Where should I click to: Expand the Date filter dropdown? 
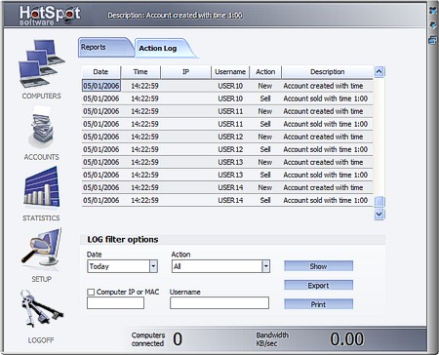153,266
